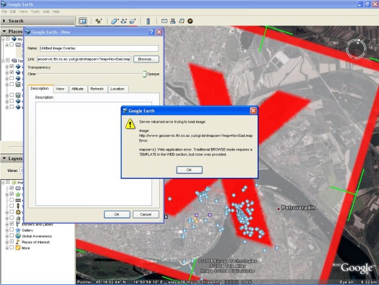Switch to the Altitude tab
This screenshot has height=285, width=379.
point(77,89)
